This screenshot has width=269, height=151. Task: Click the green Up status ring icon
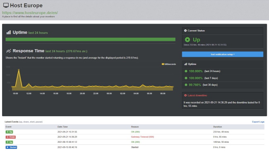coord(187,40)
